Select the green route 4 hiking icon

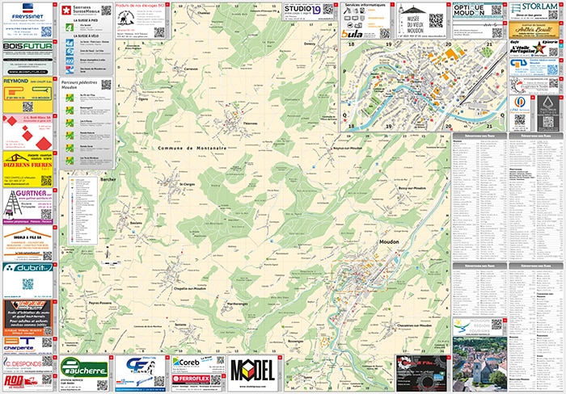(x=70, y=27)
